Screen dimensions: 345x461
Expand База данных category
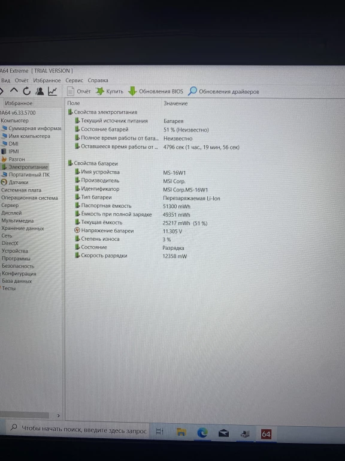[17, 281]
